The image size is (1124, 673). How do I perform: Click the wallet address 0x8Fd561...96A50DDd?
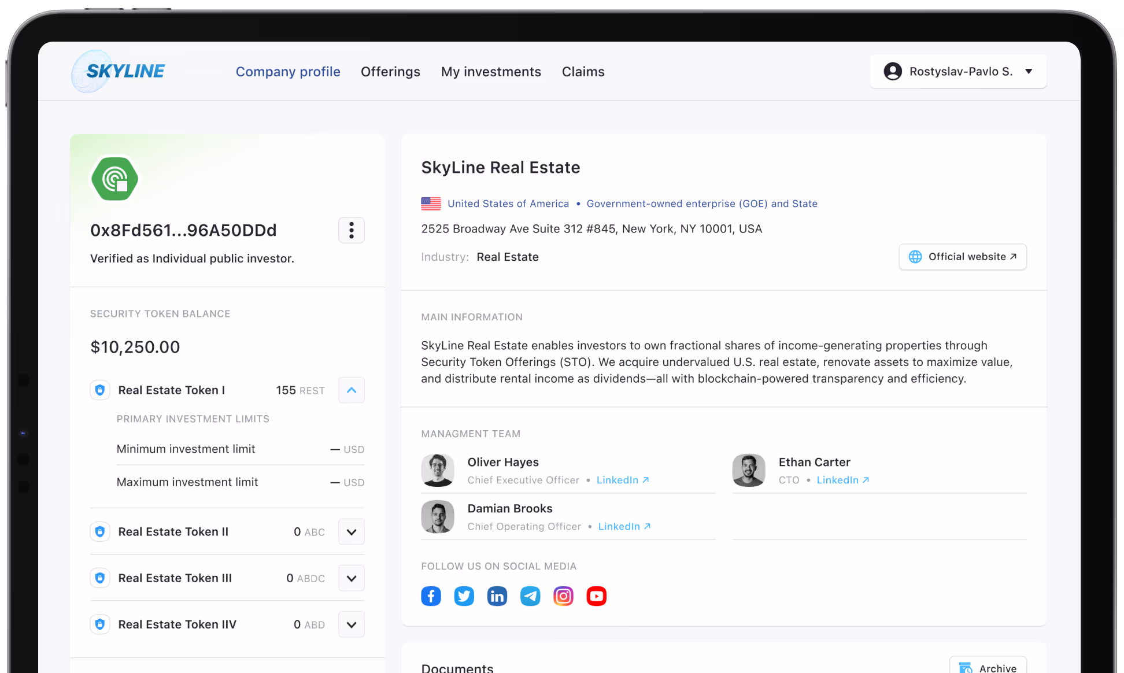click(x=183, y=230)
